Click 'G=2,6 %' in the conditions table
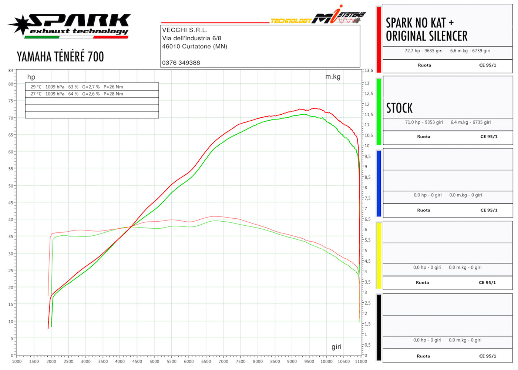Screen dimensions: 518x370 tap(91, 94)
